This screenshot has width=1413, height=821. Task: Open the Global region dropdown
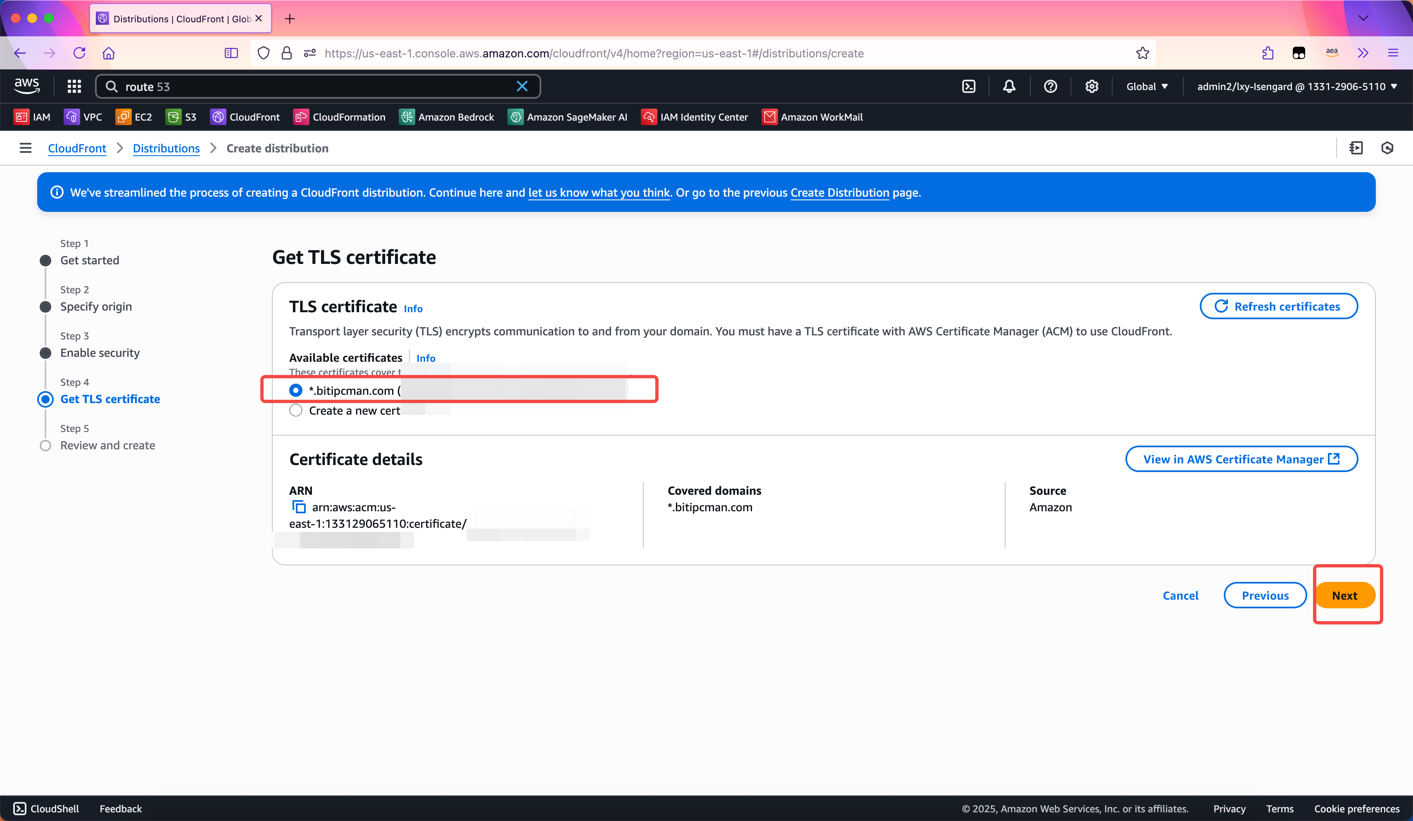pos(1147,86)
